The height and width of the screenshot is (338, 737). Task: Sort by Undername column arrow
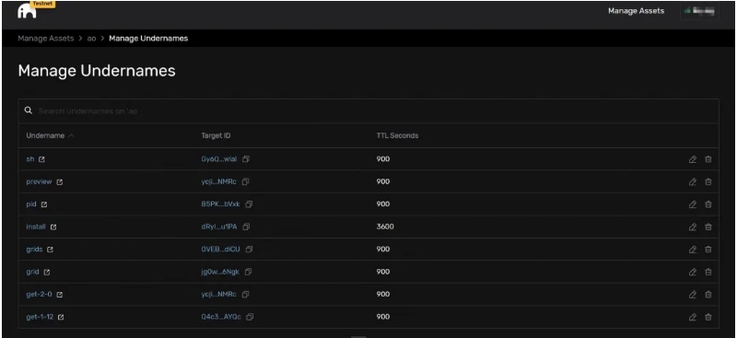(71, 136)
